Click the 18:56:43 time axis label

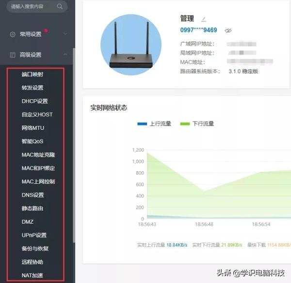click(147, 224)
